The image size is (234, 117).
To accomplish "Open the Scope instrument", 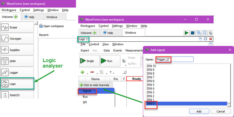I will [x=17, y=27].
